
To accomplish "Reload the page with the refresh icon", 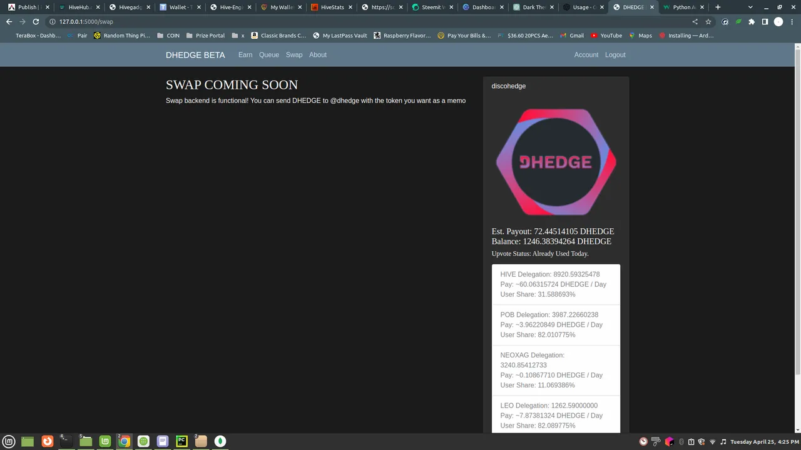I will [36, 21].
